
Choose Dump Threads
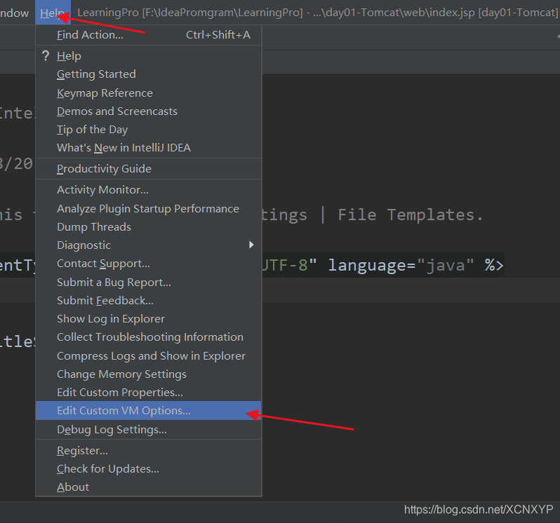(x=148, y=227)
